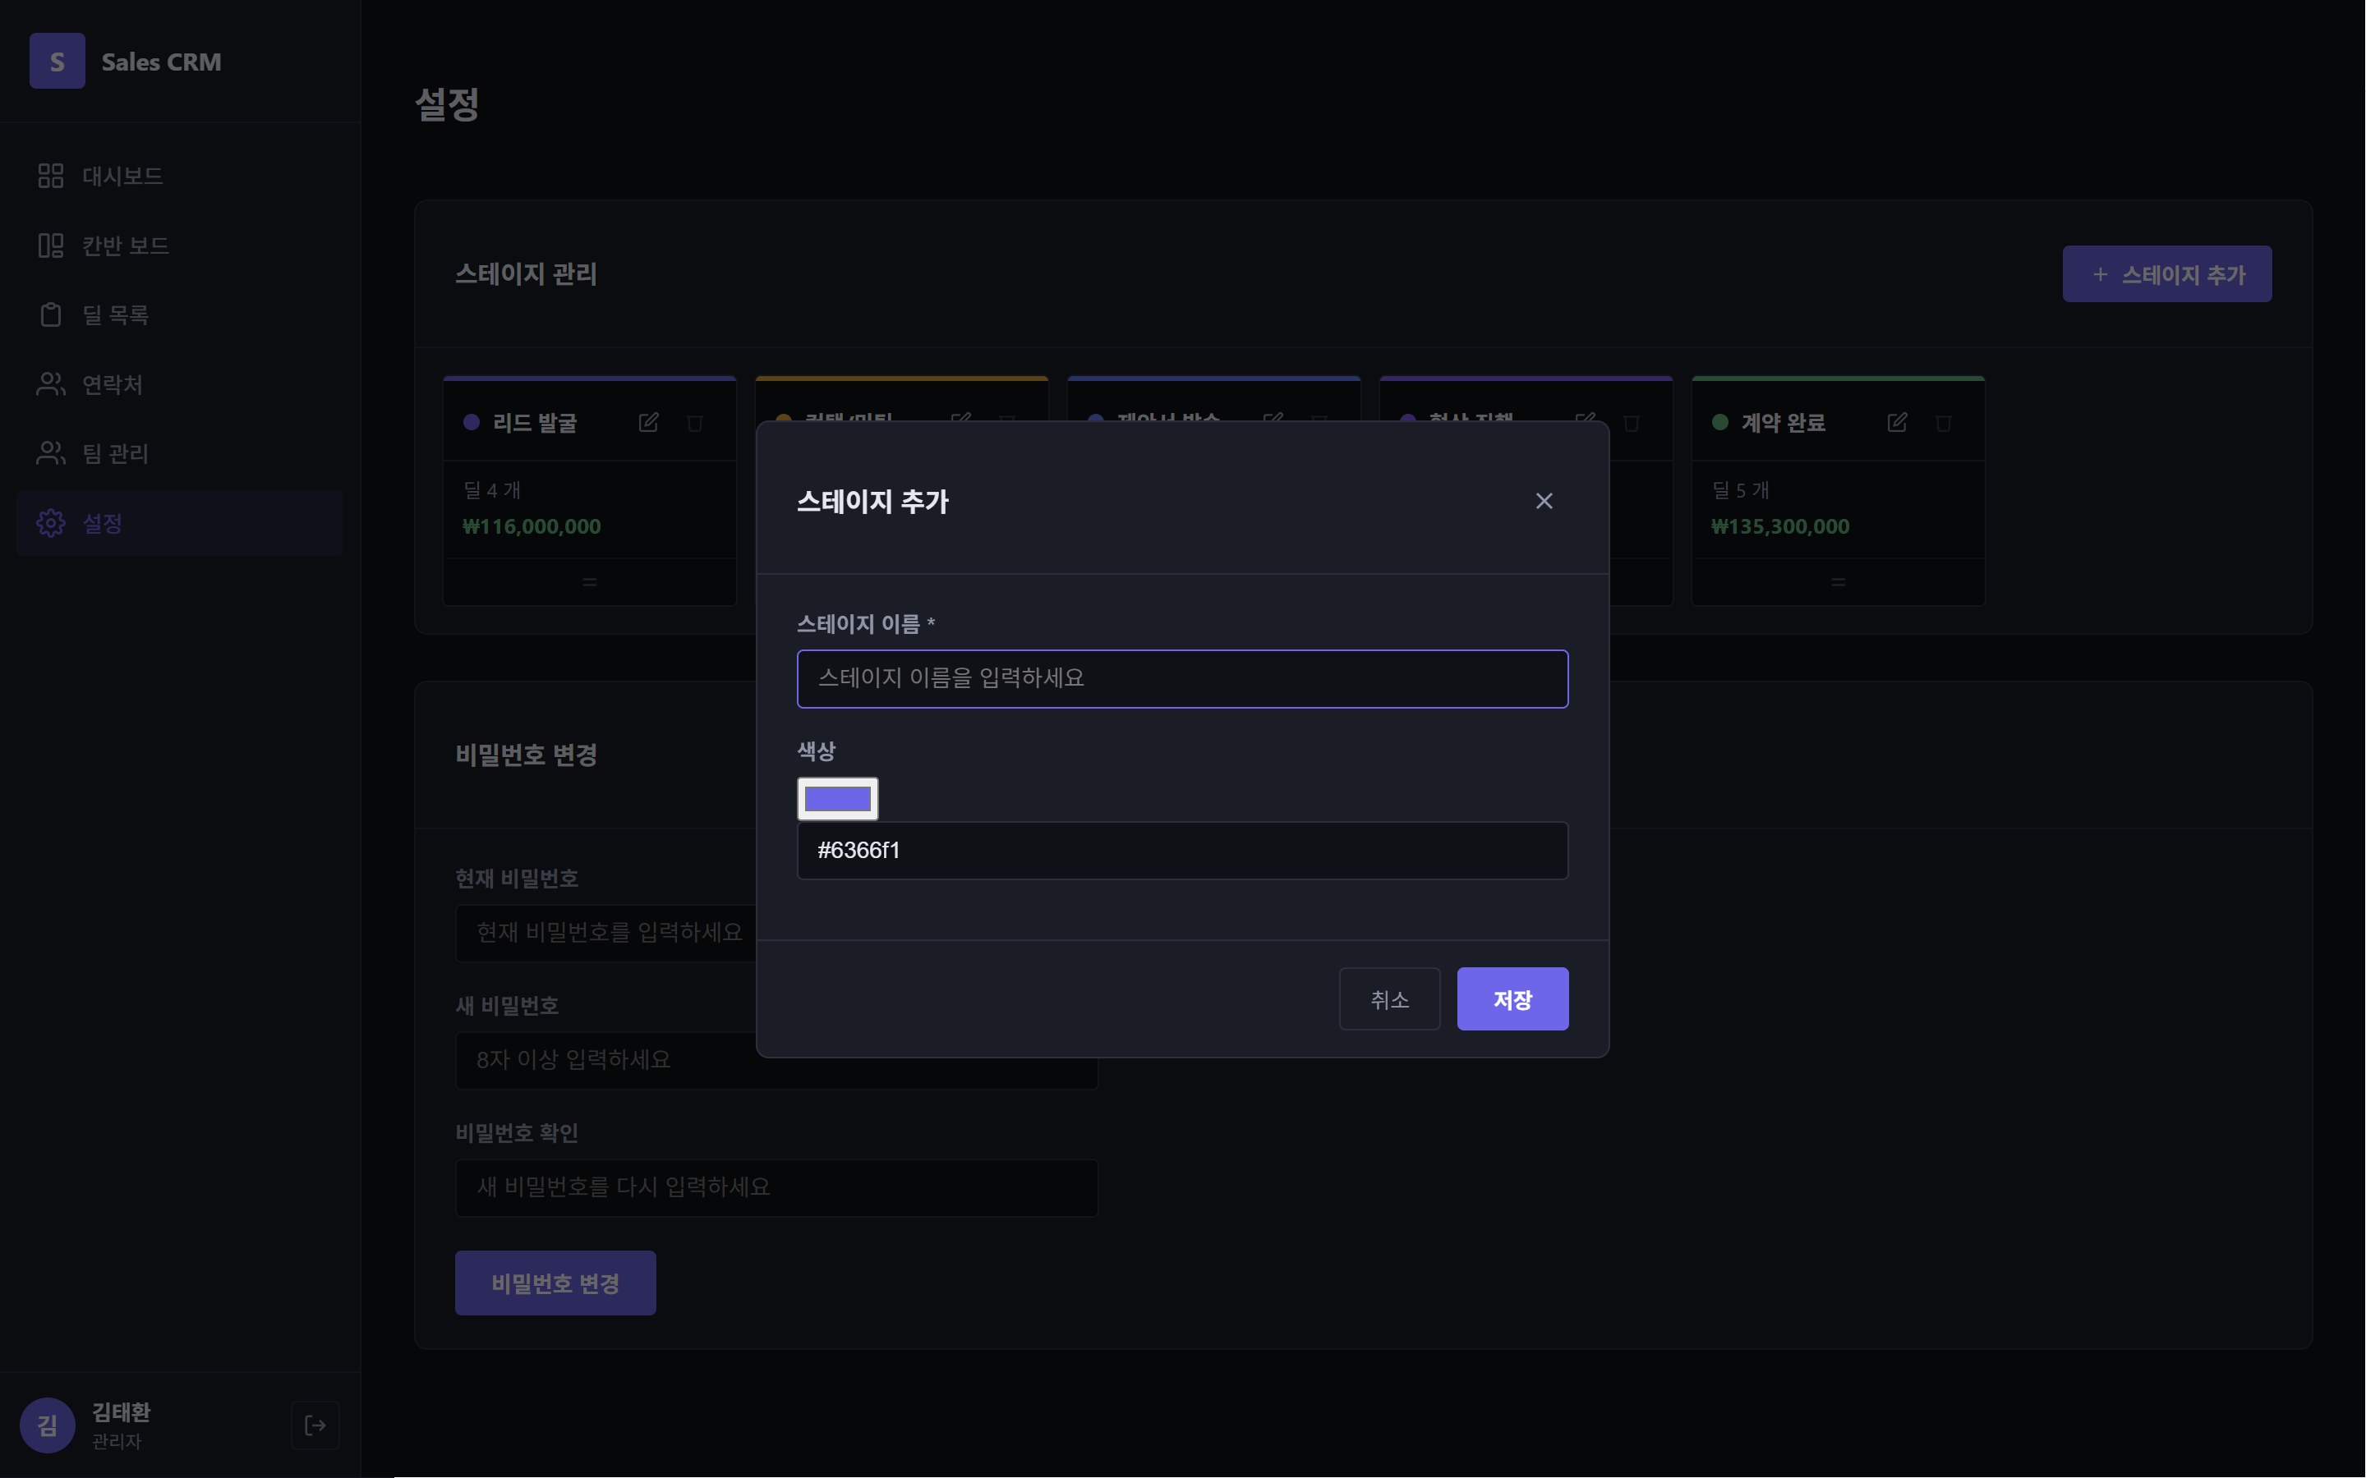Click the 저장 button
This screenshot has height=1478, width=2366.
pyautogui.click(x=1512, y=999)
